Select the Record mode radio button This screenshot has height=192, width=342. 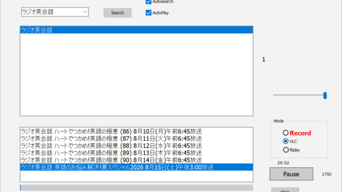[285, 133]
